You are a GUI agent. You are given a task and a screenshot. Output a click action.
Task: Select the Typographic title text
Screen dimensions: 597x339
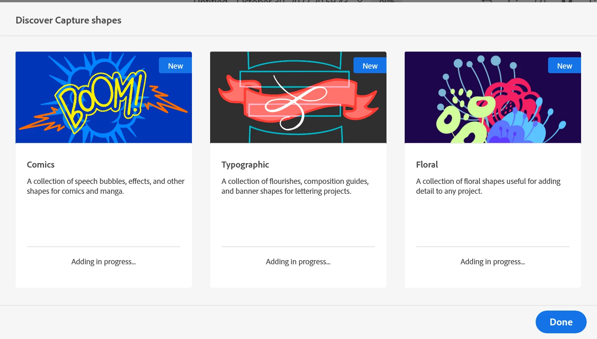(245, 165)
